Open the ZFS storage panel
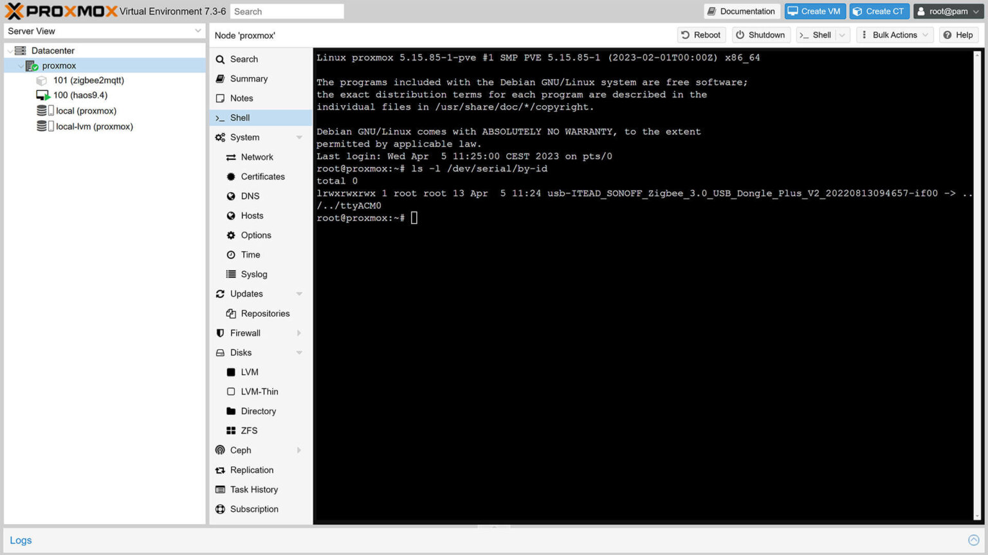Screen dimensions: 988x555 click(248, 430)
